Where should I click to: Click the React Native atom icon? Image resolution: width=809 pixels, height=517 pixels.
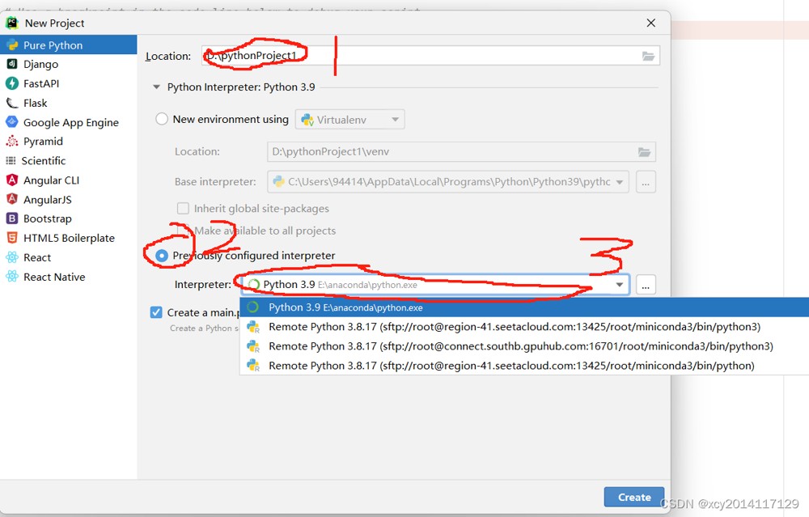[x=12, y=277]
